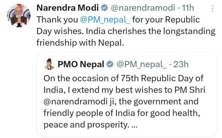
Task: Open PMO Nepal's small avatar
Action: (x=49, y=64)
